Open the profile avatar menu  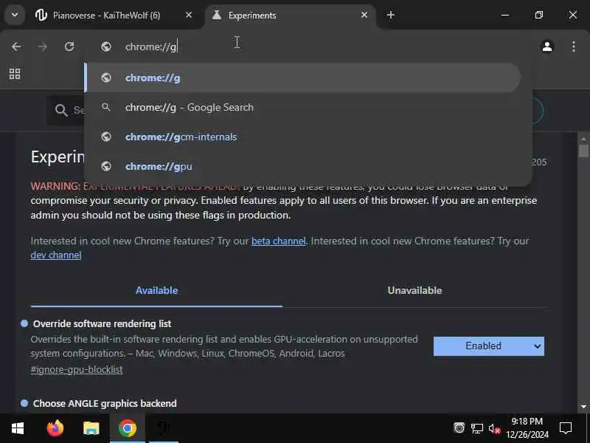(547, 47)
